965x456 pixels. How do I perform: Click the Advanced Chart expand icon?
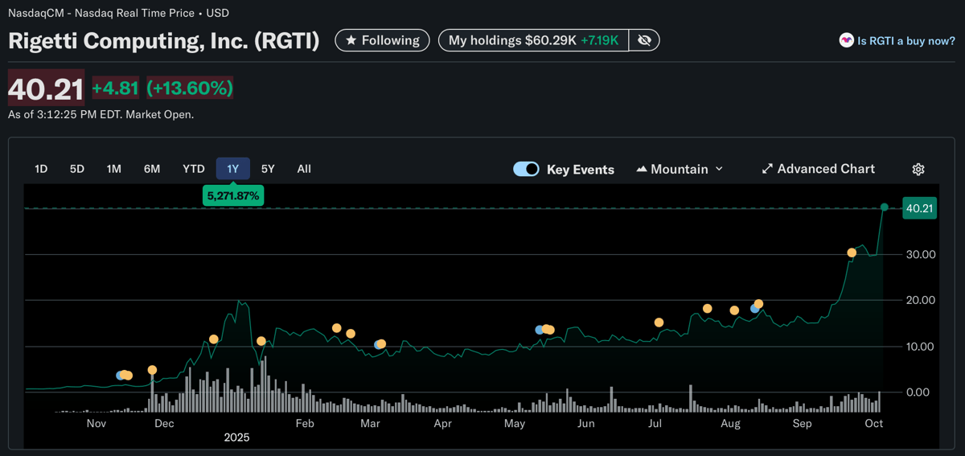coord(767,169)
